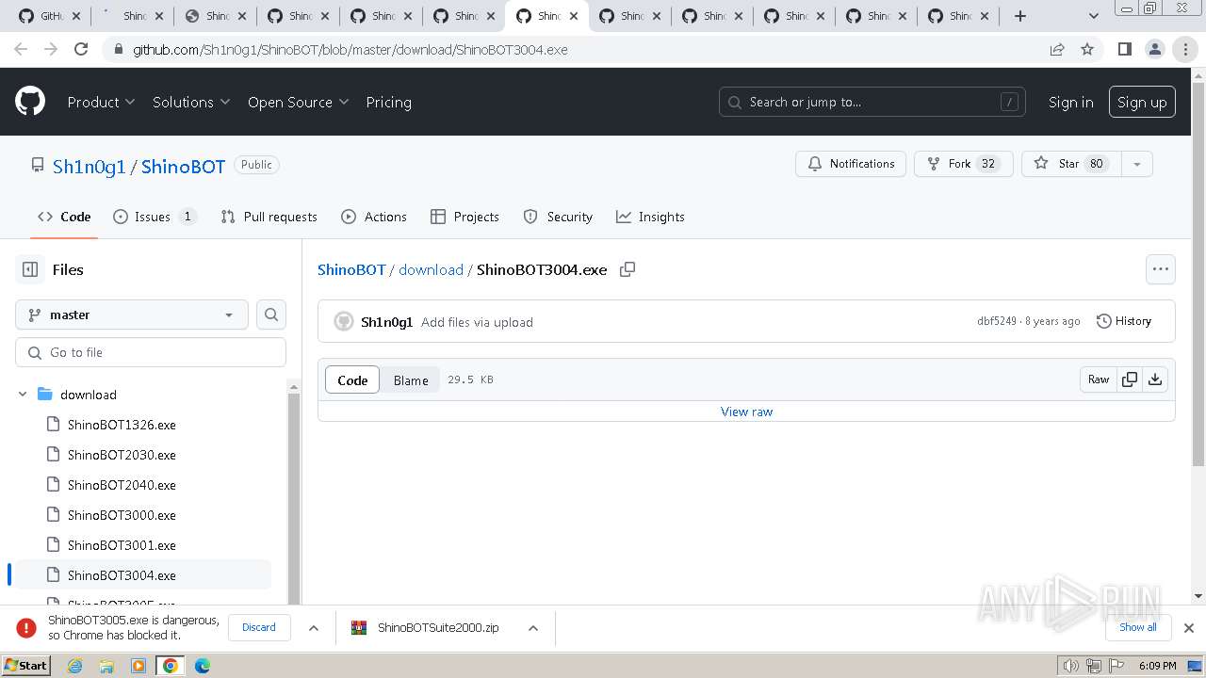
Task: Open a new browser tab
Action: pos(1020,16)
